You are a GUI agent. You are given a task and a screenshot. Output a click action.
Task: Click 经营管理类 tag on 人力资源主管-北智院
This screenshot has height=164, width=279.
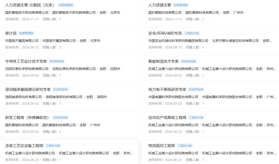pos(66,5)
